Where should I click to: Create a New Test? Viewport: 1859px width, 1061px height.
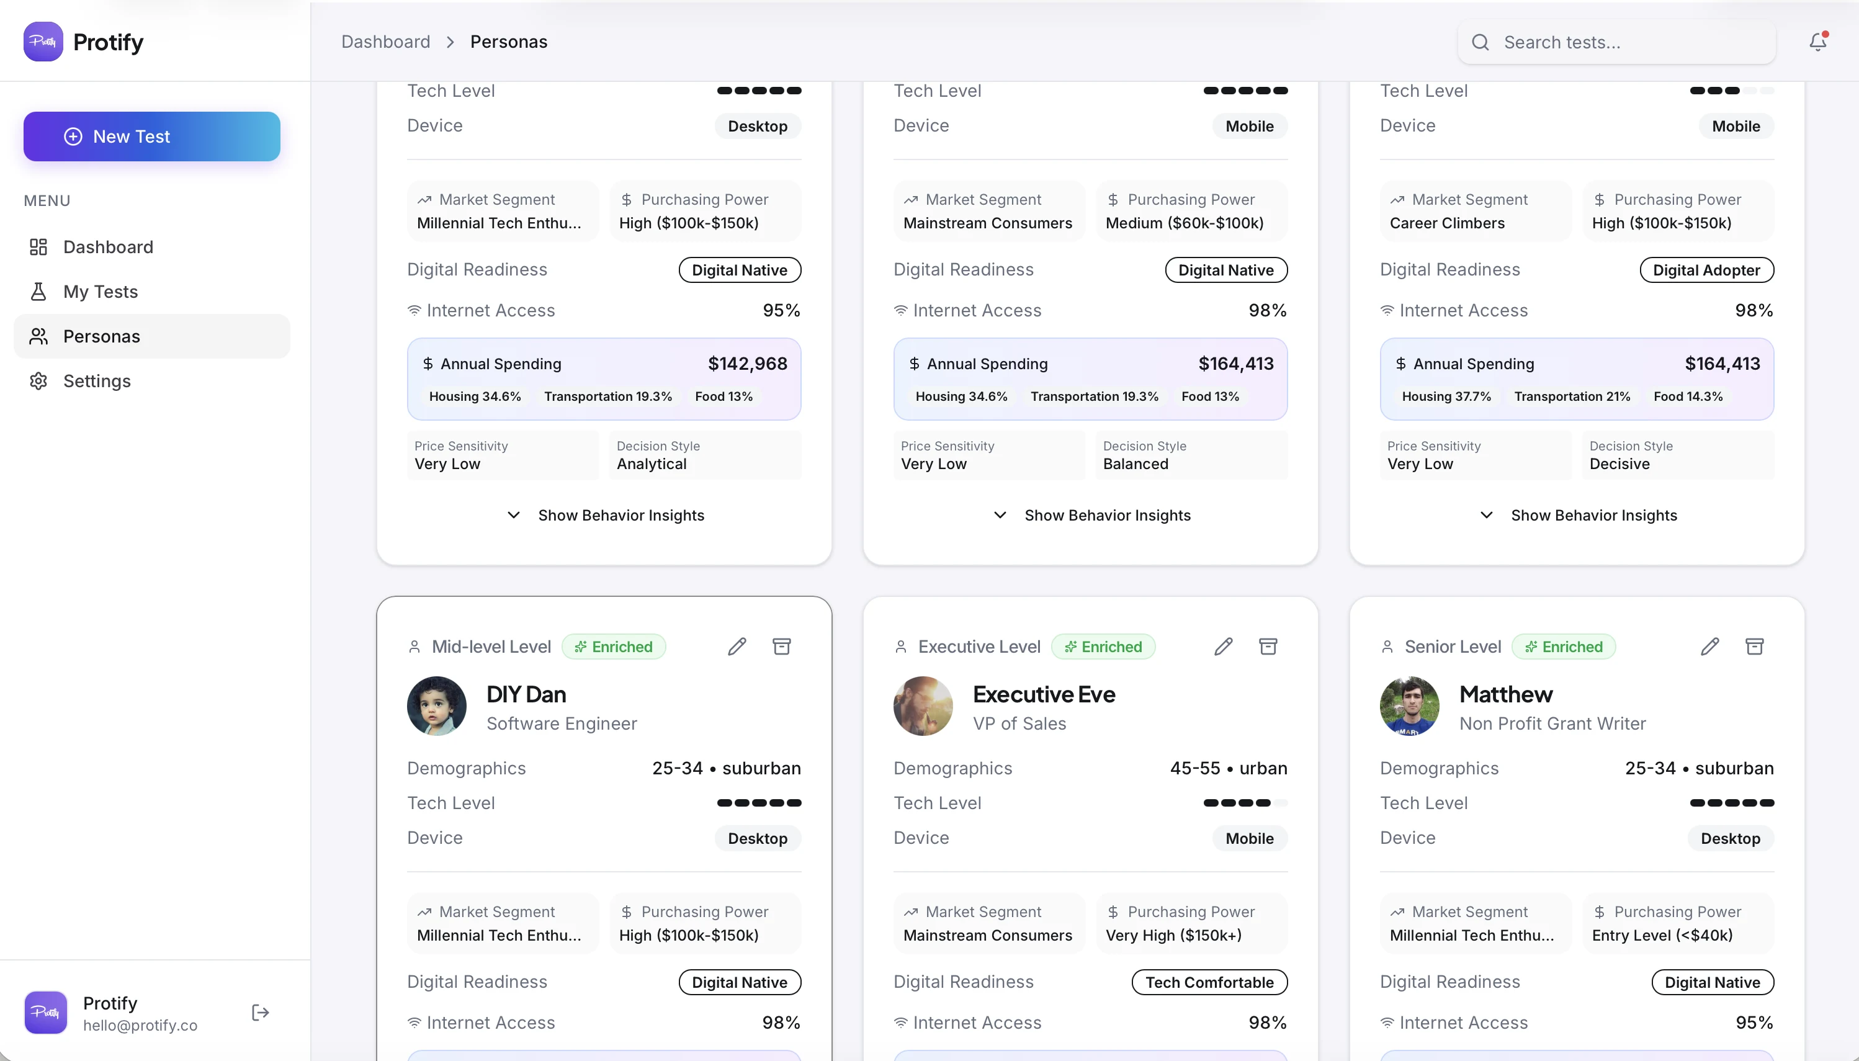click(151, 137)
